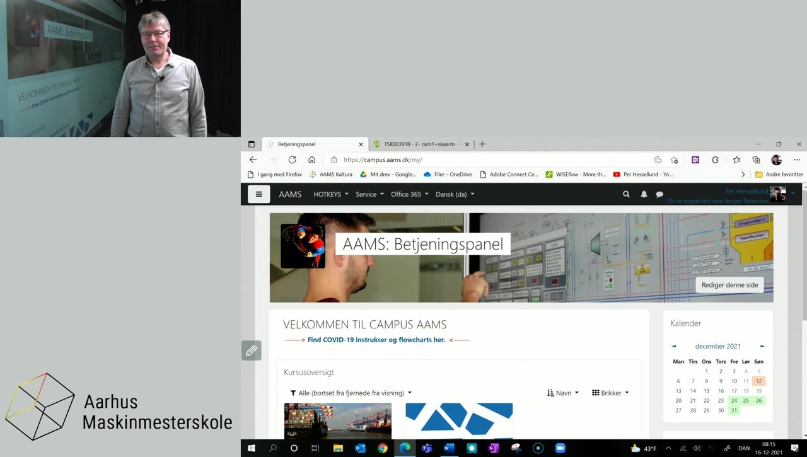Open OneNote from taskbar

pyautogui.click(x=494, y=448)
